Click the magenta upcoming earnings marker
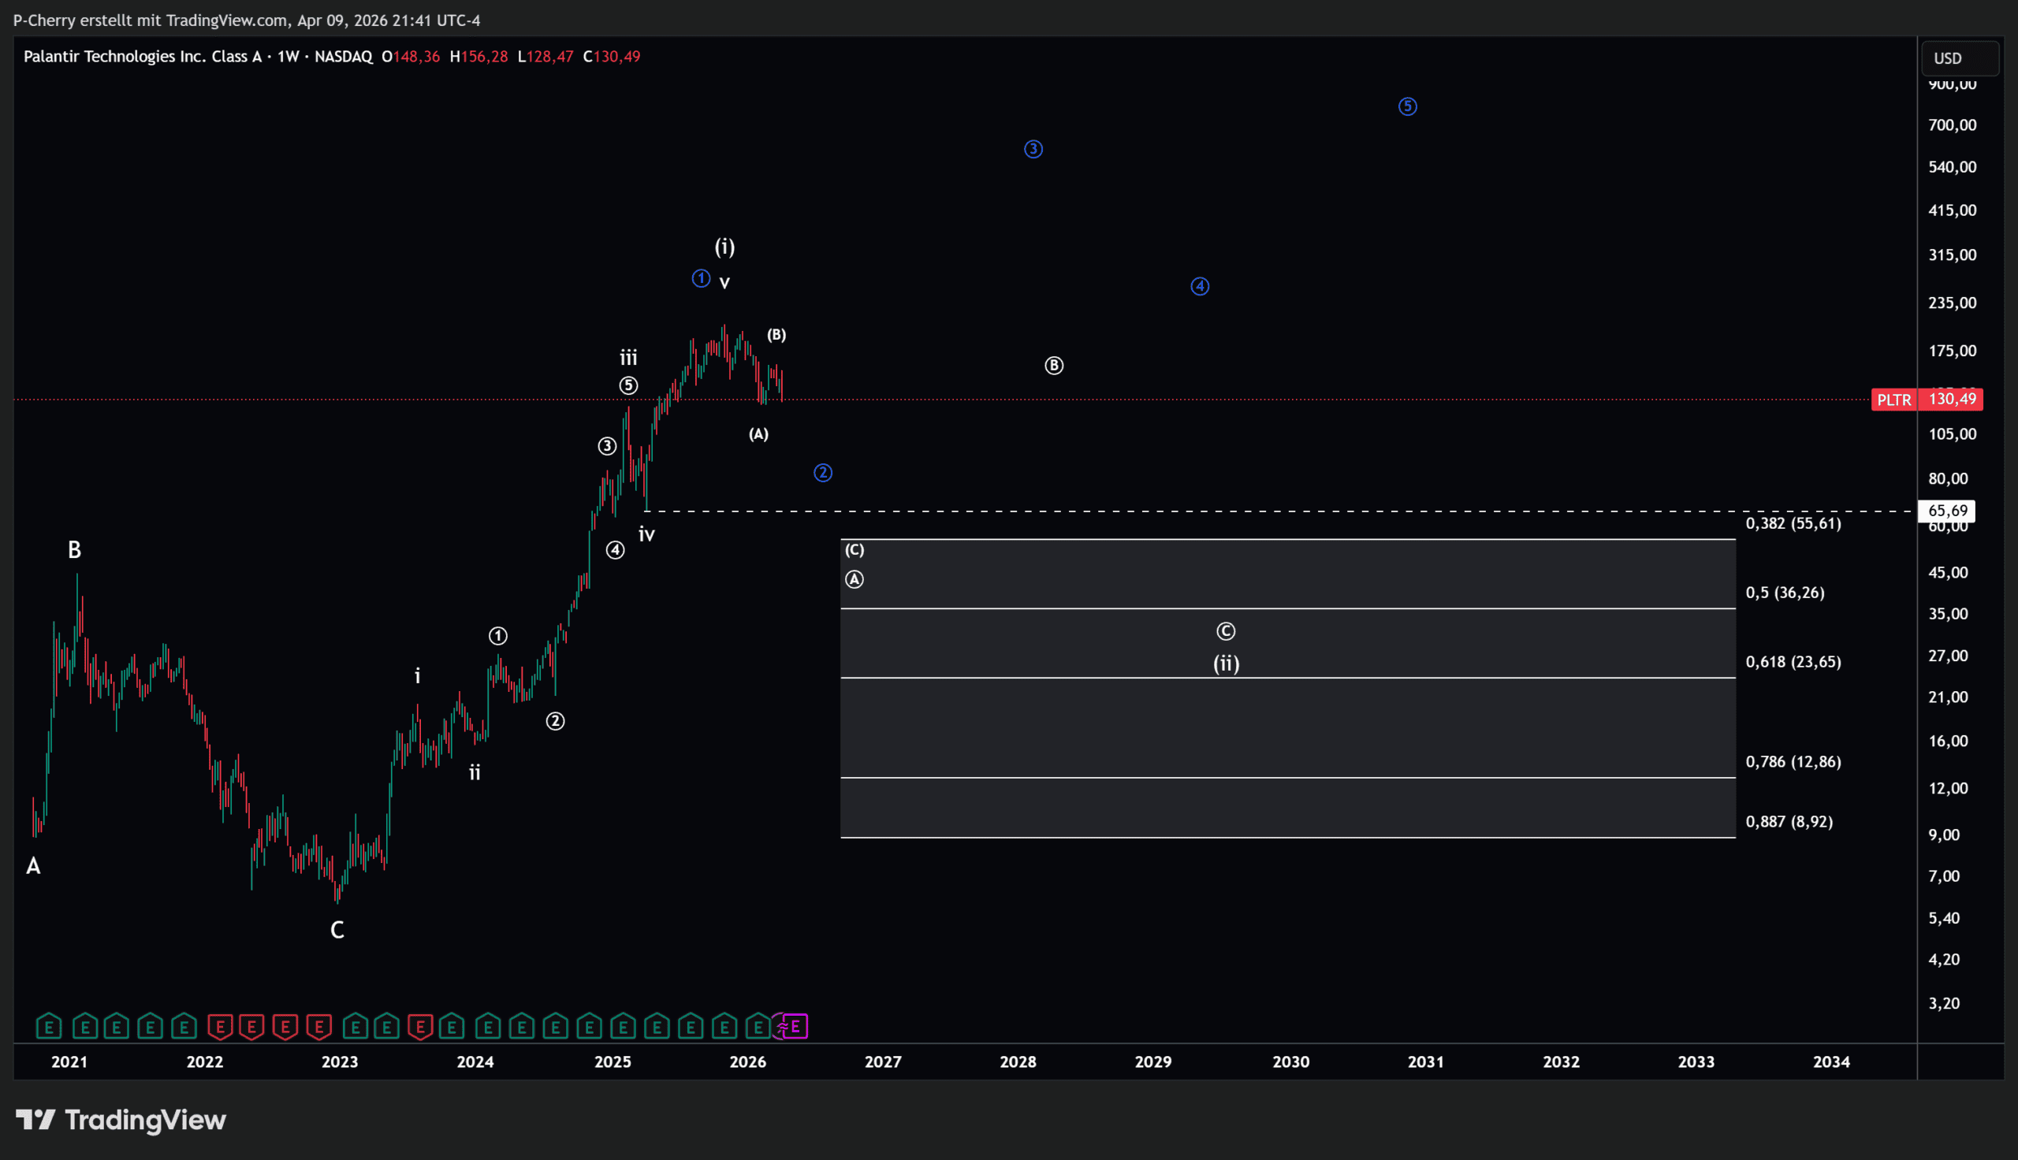2018x1160 pixels. 795,1026
